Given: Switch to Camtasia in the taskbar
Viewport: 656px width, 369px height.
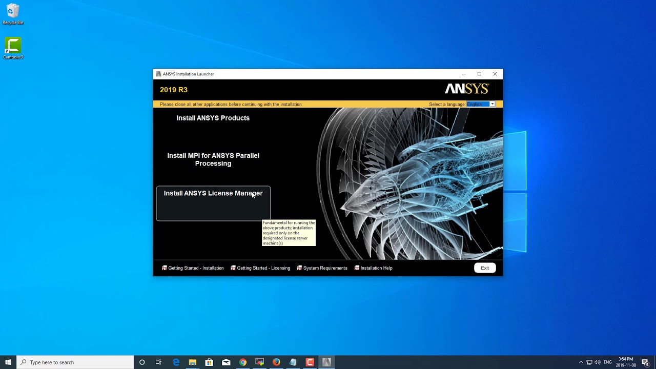Looking at the screenshot, I should point(310,362).
